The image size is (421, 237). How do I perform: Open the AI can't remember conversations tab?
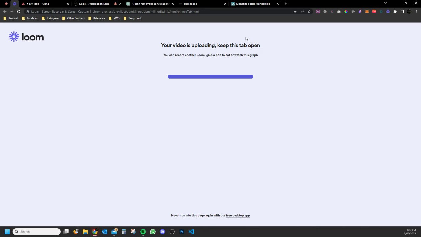[x=150, y=4]
